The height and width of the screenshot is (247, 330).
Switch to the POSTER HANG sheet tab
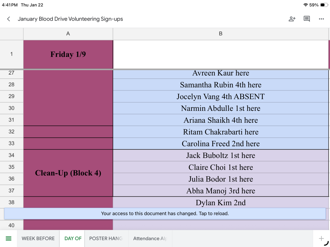pos(106,239)
